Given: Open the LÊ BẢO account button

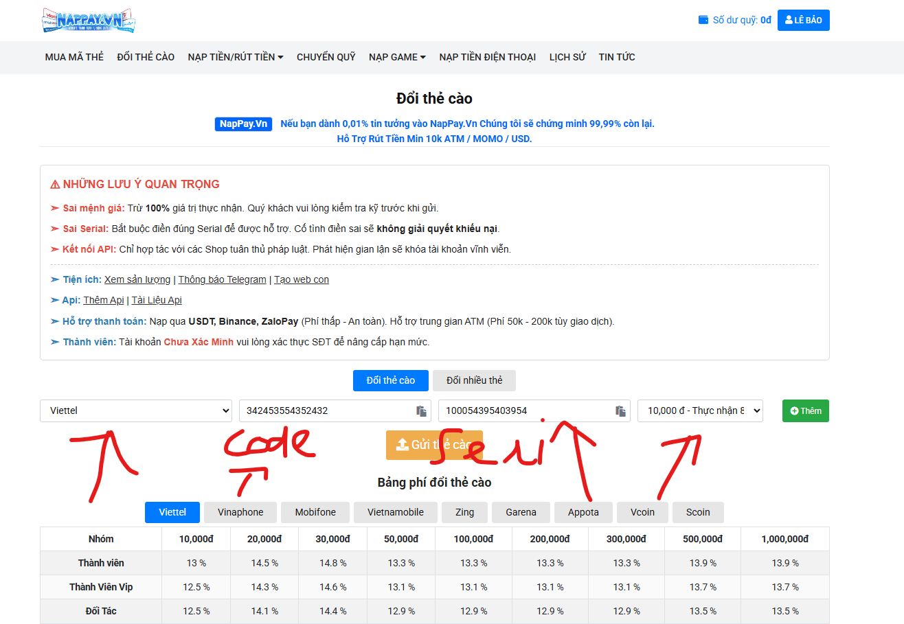Looking at the screenshot, I should (803, 21).
